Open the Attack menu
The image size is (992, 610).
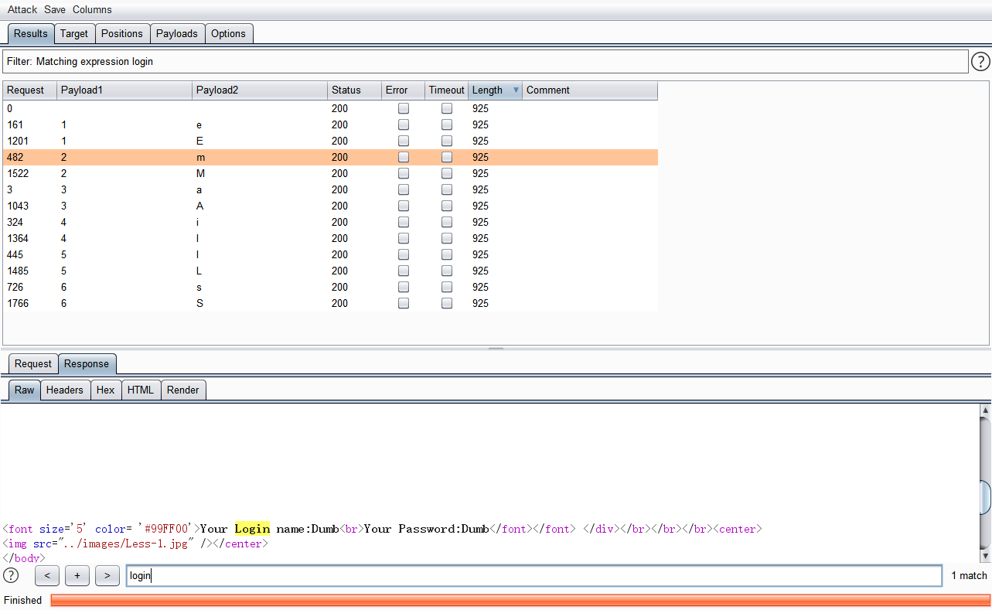coord(22,9)
